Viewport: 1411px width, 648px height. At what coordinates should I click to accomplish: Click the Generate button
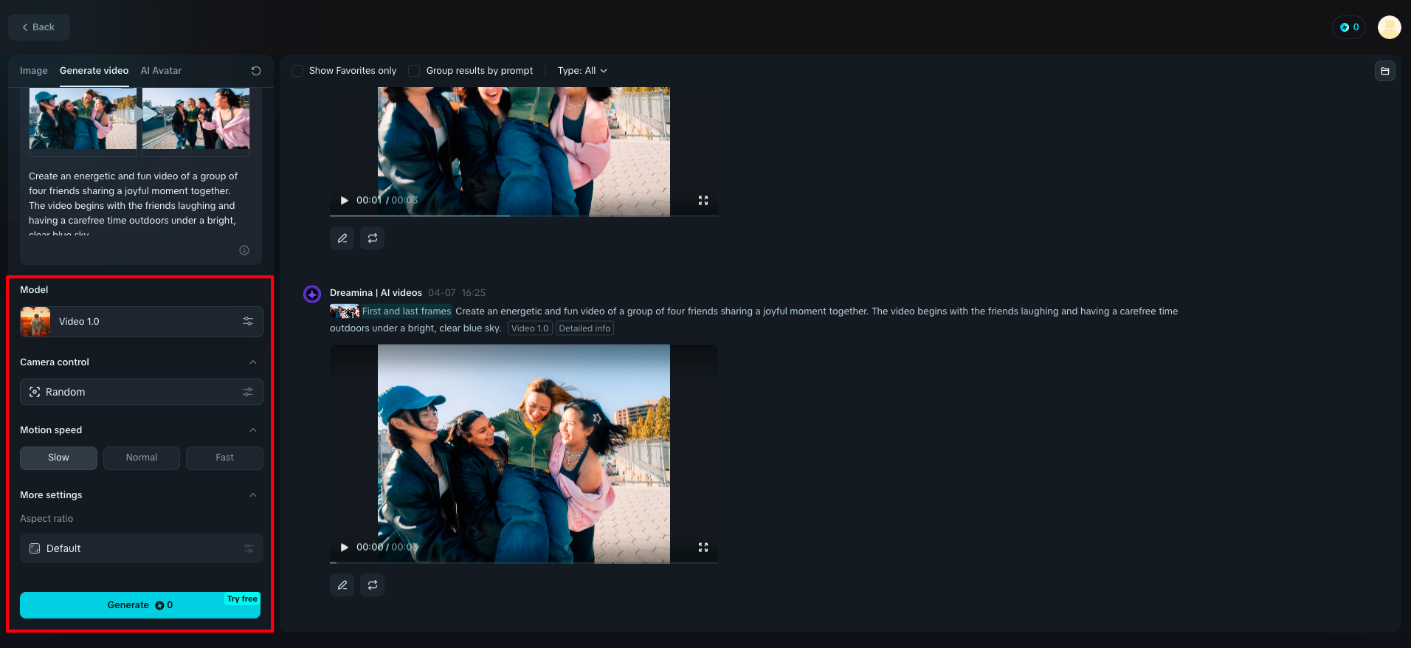pos(140,605)
